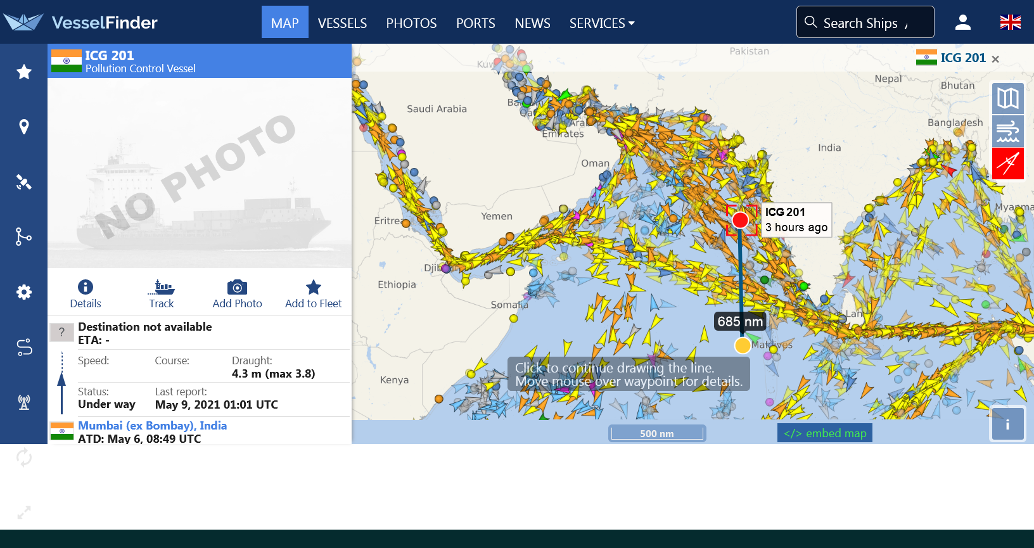The image size is (1034, 548).
Task: Open the AIS antenna station icon
Action: pyautogui.click(x=24, y=402)
